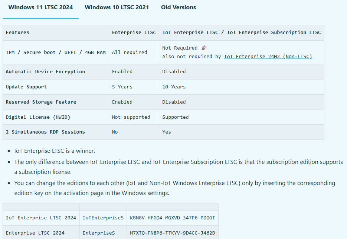Select the Enterprise LTSC 2024 product key
The image size is (347, 239).
tap(172, 233)
